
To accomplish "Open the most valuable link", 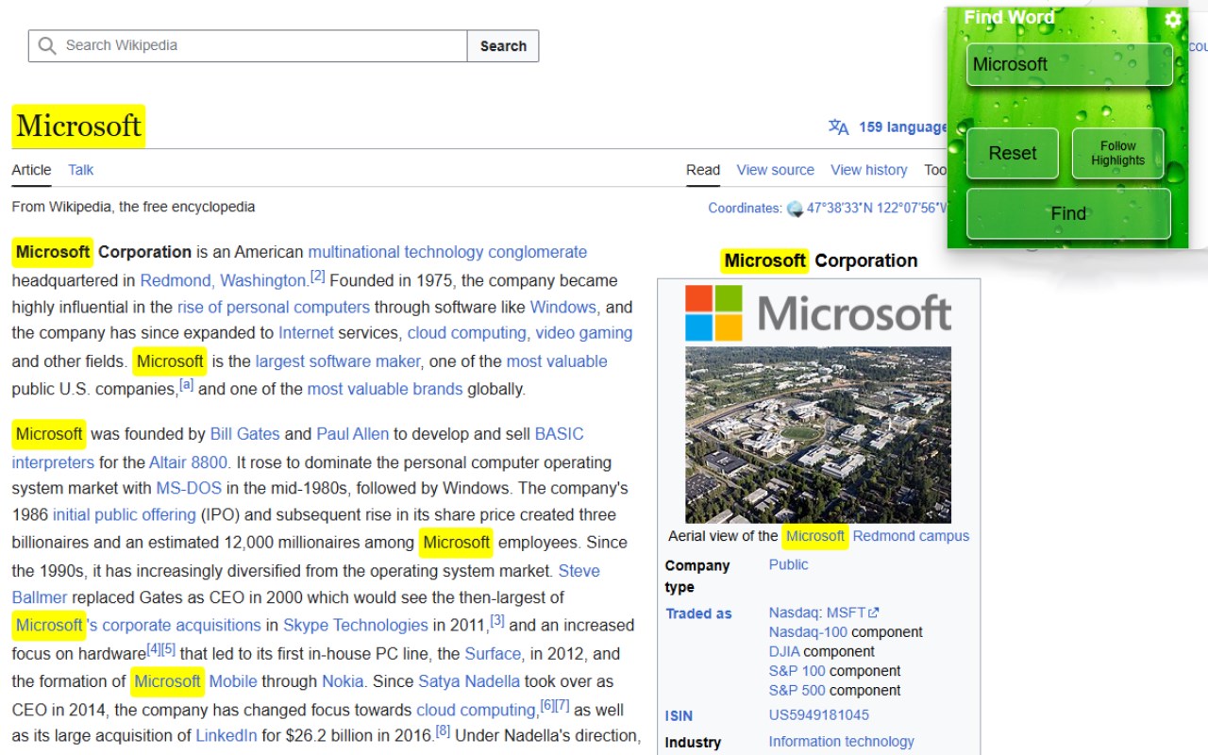I will (x=557, y=361).
